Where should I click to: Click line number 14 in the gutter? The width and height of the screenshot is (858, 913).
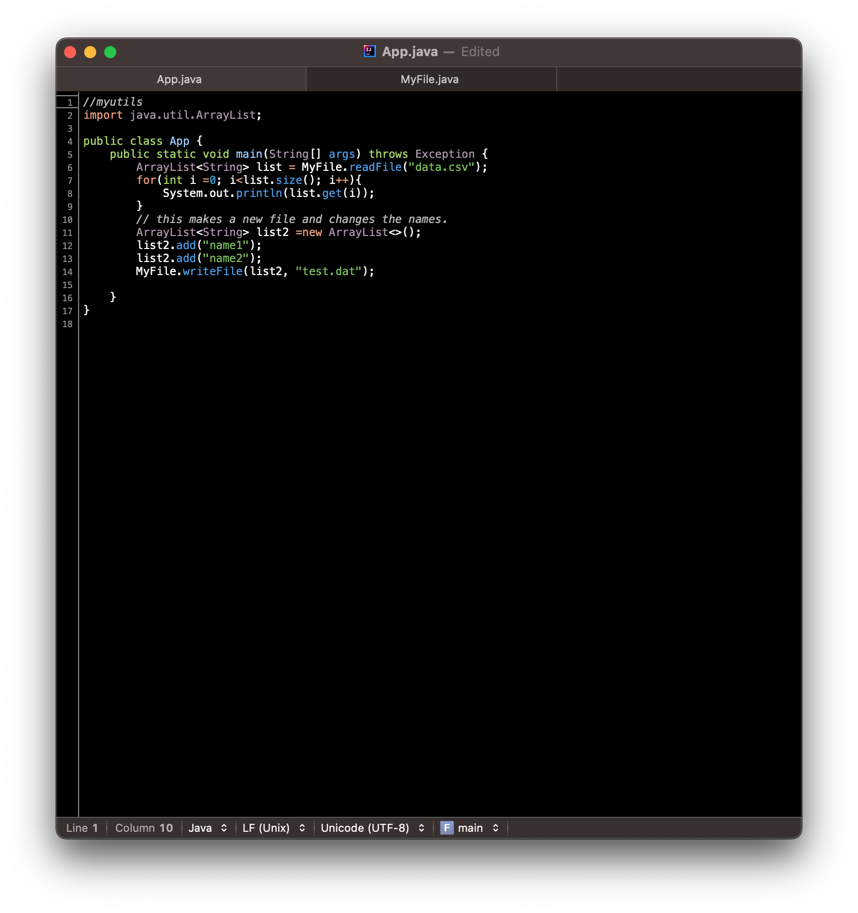point(67,272)
